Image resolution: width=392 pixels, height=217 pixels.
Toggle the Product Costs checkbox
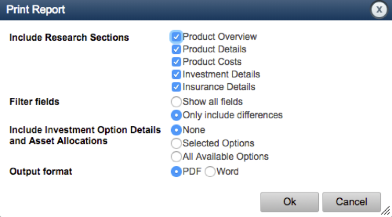click(x=176, y=62)
